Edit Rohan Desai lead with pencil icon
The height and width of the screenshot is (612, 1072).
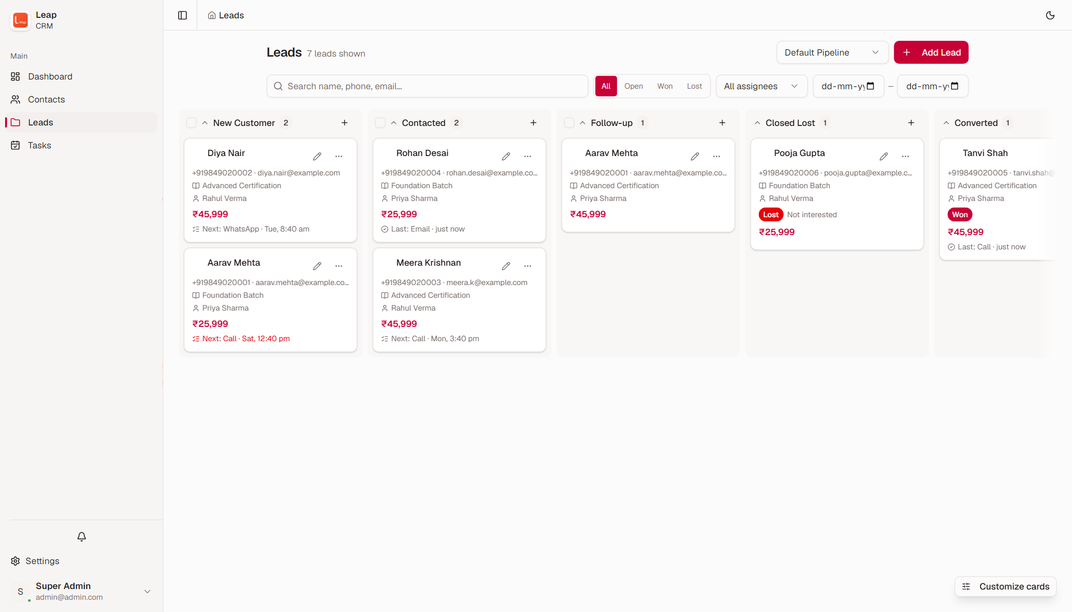(506, 156)
